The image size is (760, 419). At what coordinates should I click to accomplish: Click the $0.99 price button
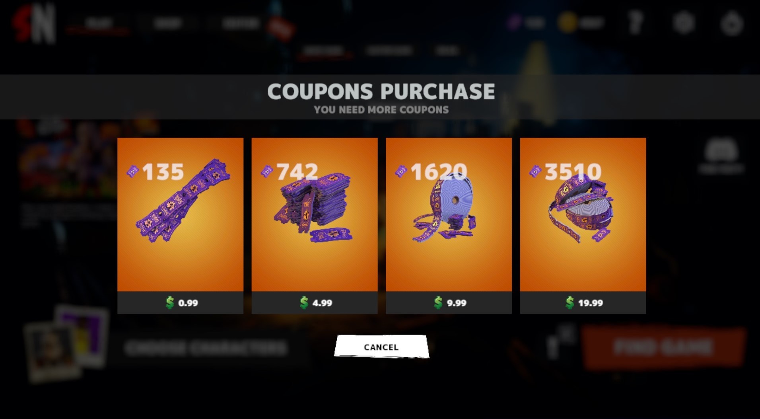pyautogui.click(x=180, y=303)
